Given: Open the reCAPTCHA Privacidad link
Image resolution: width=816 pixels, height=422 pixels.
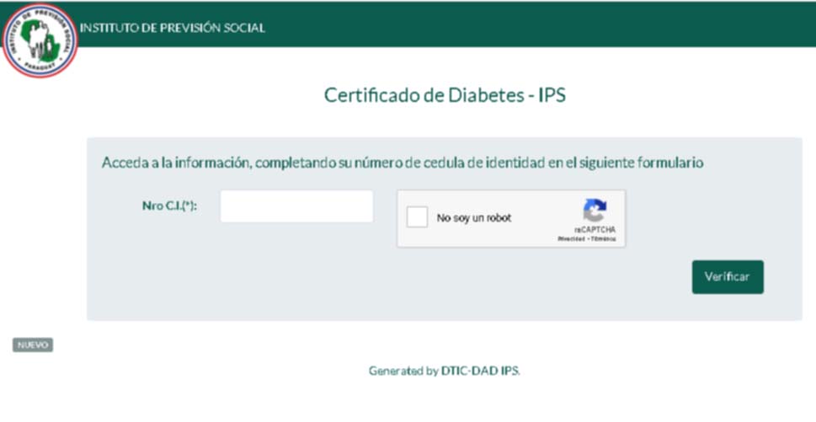Looking at the screenshot, I should pos(572,239).
